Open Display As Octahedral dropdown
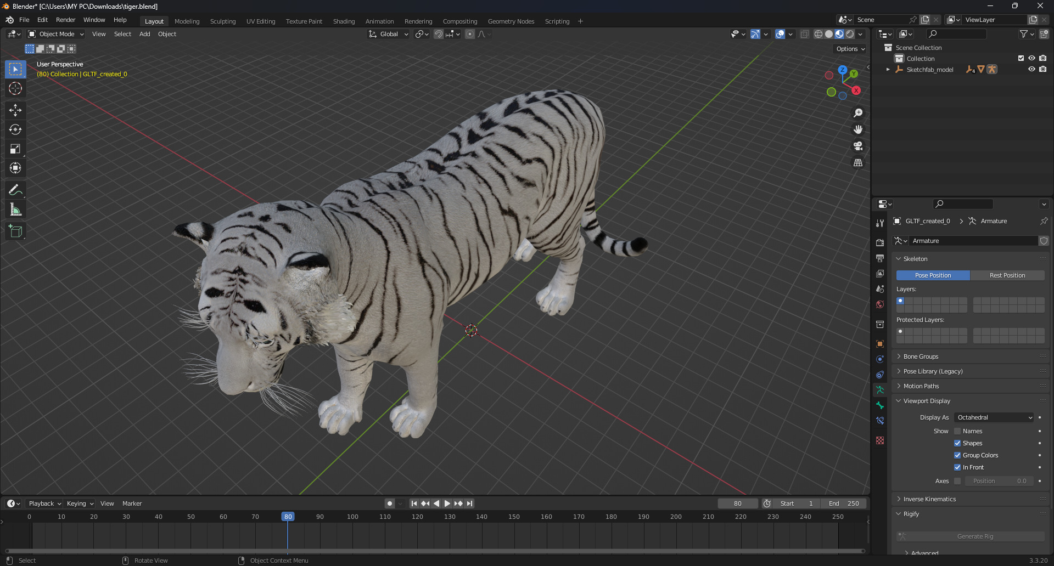This screenshot has height=566, width=1054. click(994, 417)
